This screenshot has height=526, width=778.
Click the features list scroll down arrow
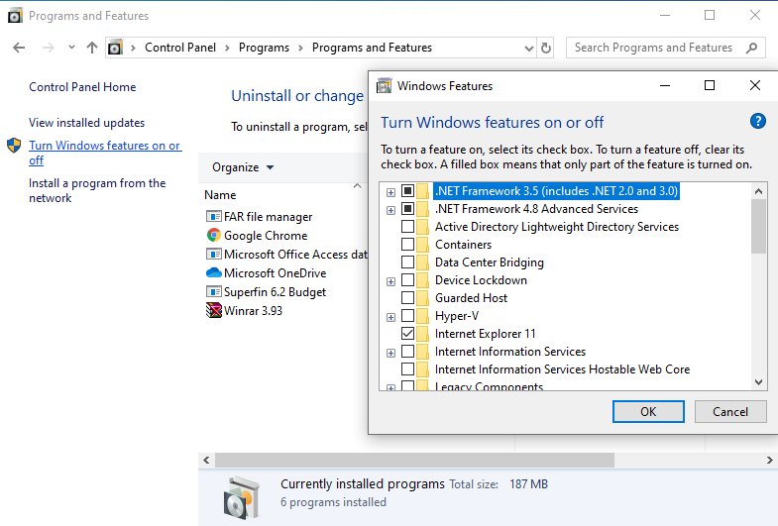[758, 381]
